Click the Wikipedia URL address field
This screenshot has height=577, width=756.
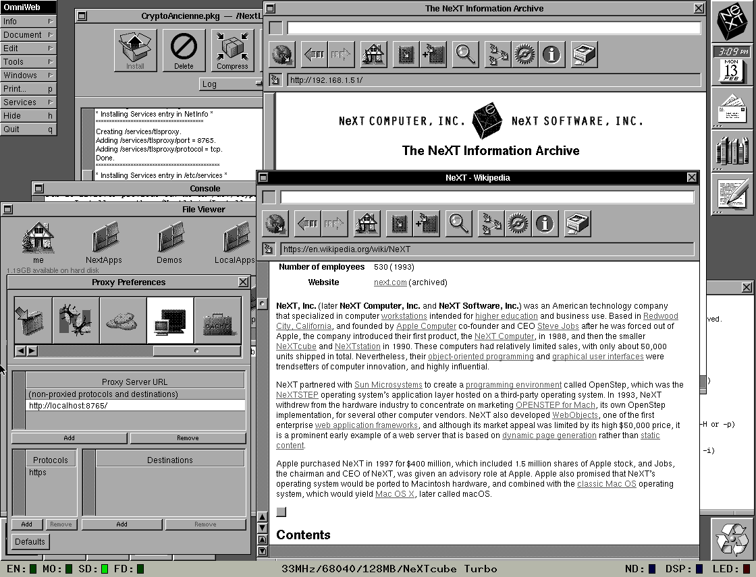pos(486,249)
